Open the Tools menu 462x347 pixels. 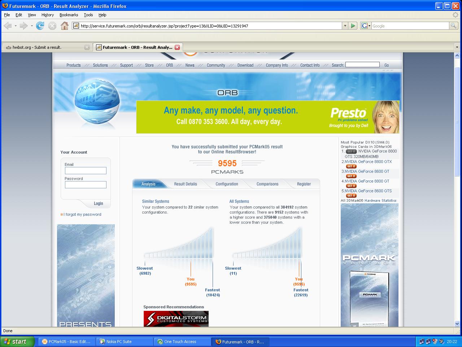pos(88,15)
